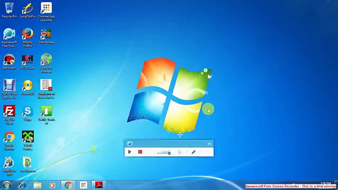Open Internet Explorer from the taskbar

[22, 185]
